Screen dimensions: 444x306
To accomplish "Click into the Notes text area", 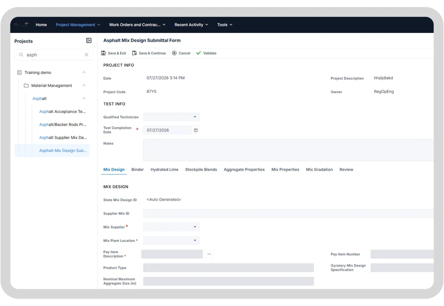I will point(288,150).
